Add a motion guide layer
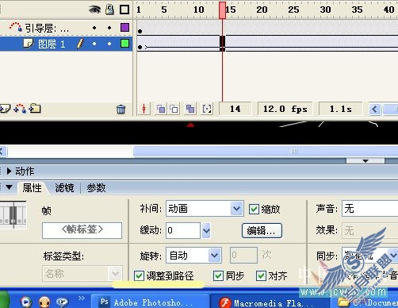Image resolution: width=398 pixels, height=308 pixels. 20,109
